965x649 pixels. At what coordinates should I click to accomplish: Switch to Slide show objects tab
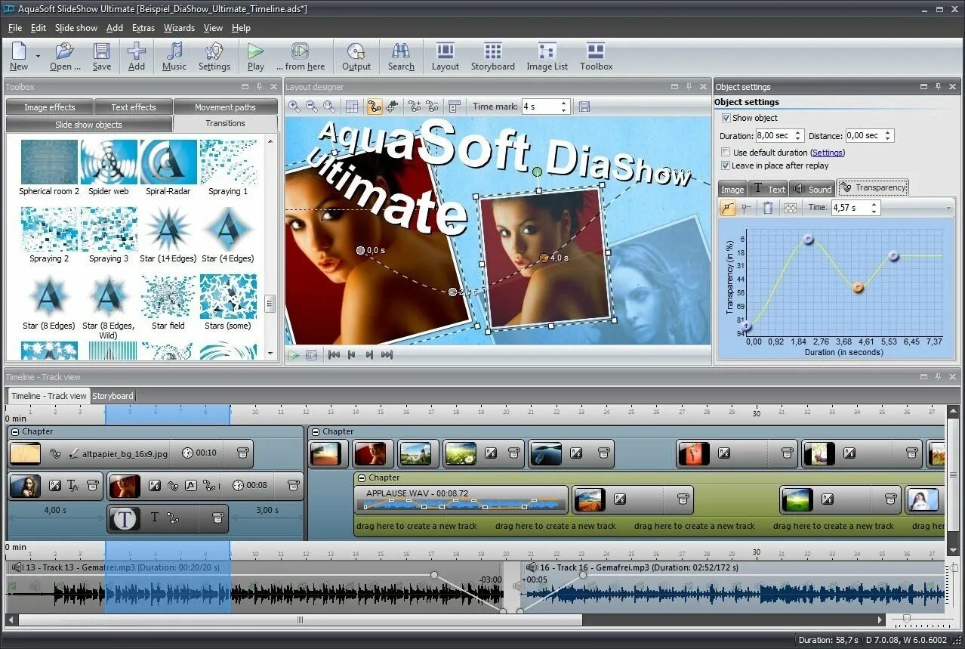click(88, 124)
